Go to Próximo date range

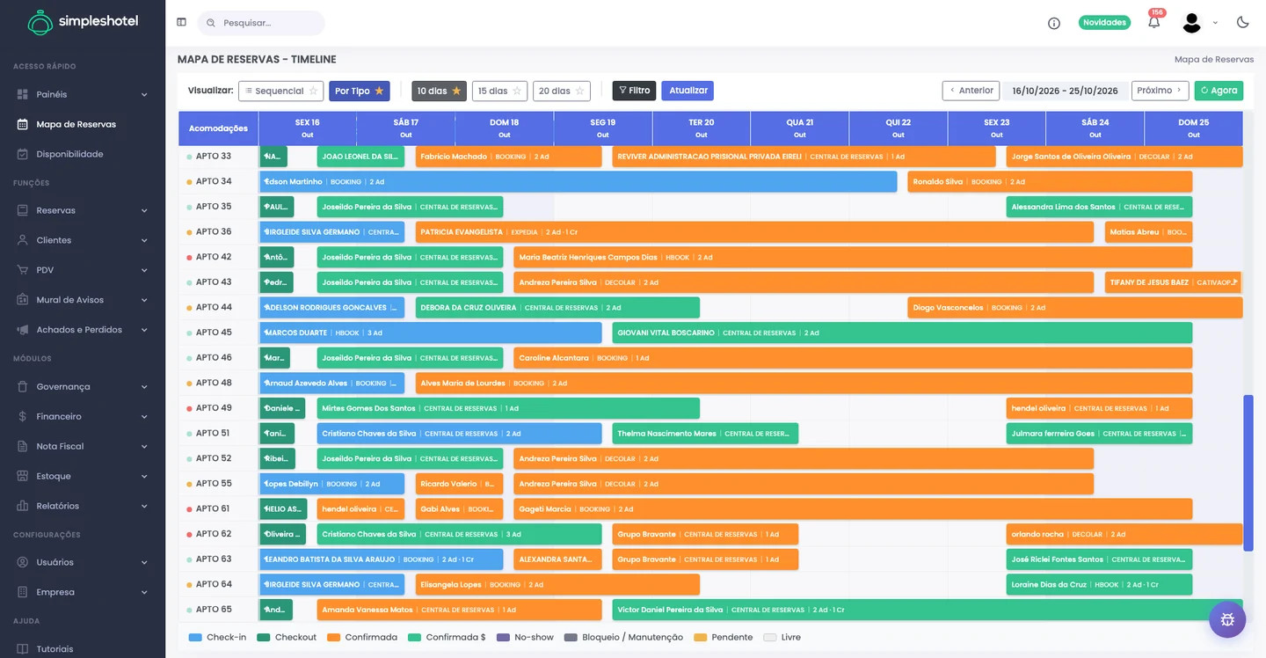pos(1160,91)
